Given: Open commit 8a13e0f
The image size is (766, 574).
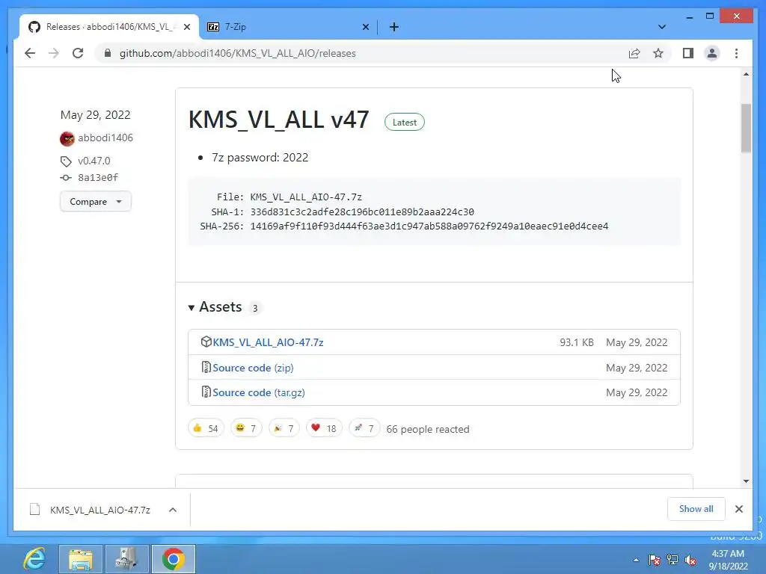Looking at the screenshot, I should coord(98,177).
